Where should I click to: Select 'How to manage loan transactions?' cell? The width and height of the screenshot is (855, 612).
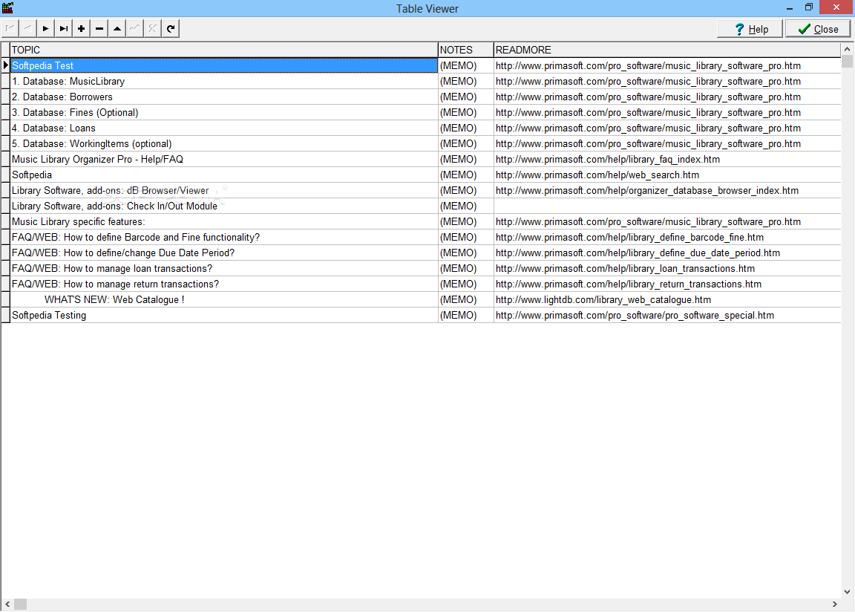click(224, 268)
